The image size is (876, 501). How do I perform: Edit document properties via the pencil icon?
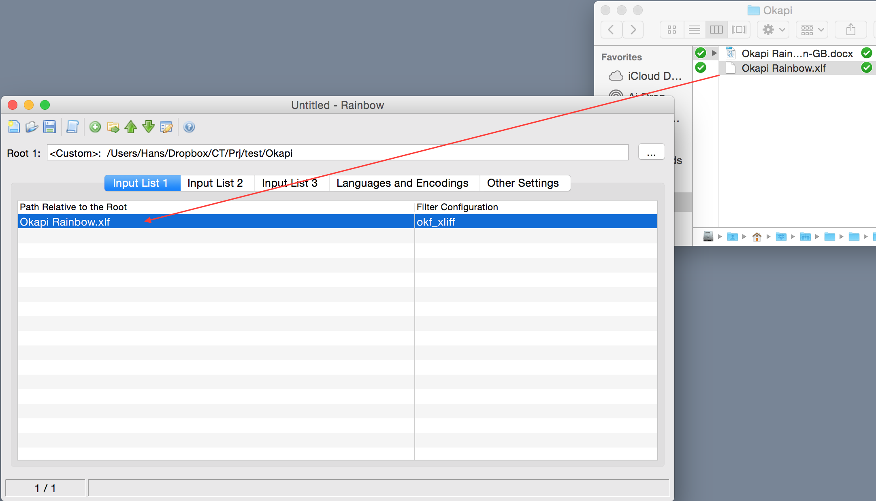166,127
